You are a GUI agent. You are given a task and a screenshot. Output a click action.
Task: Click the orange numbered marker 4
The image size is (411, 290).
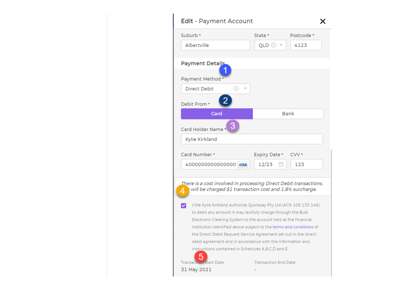tap(182, 191)
